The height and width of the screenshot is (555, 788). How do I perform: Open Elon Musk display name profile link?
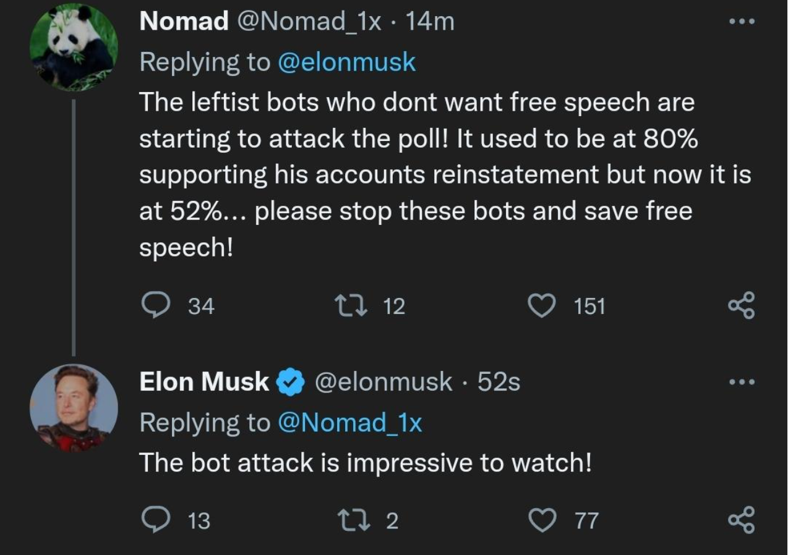click(204, 382)
